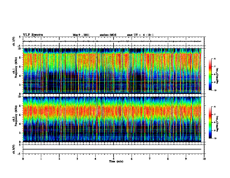Click time axis tick label "7"
This screenshot has width=230, height=178.
tap(150, 159)
